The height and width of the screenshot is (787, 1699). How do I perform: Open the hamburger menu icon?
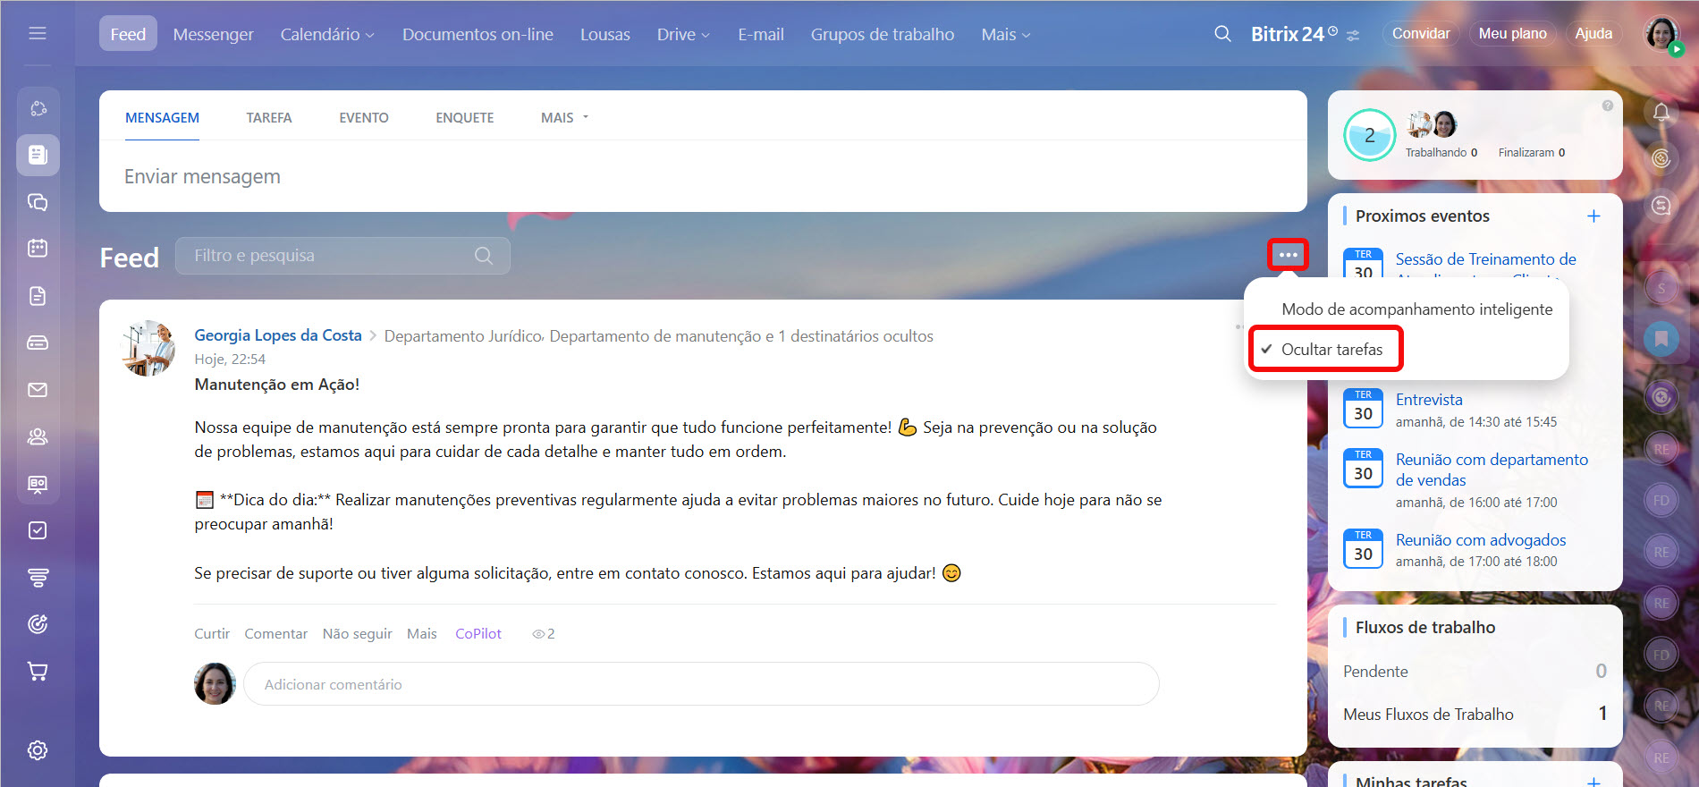pos(38,34)
